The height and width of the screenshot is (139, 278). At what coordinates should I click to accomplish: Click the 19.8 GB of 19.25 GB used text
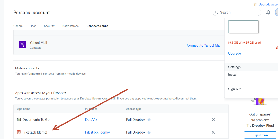244,43
